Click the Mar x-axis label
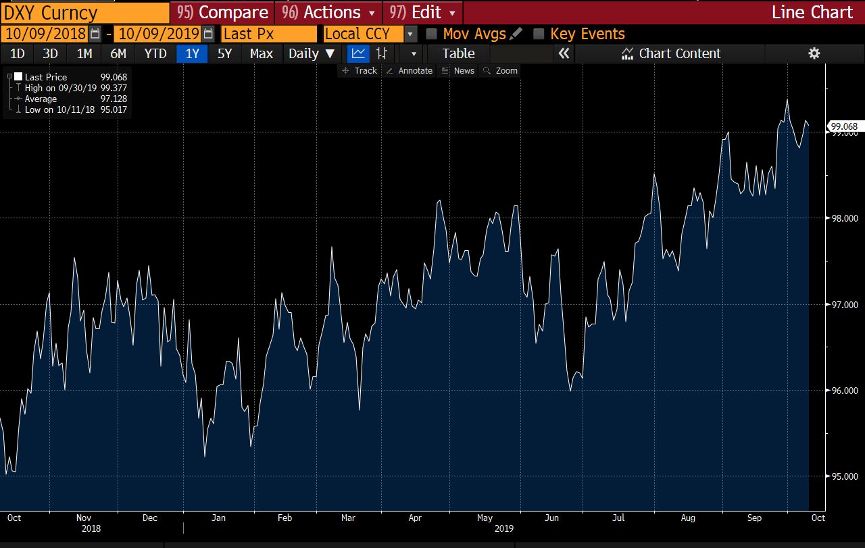This screenshot has height=548, width=865. (348, 518)
